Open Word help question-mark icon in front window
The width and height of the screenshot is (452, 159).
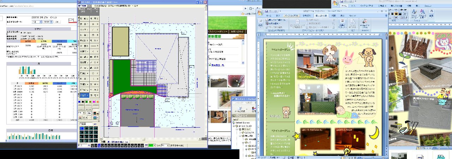(386, 15)
